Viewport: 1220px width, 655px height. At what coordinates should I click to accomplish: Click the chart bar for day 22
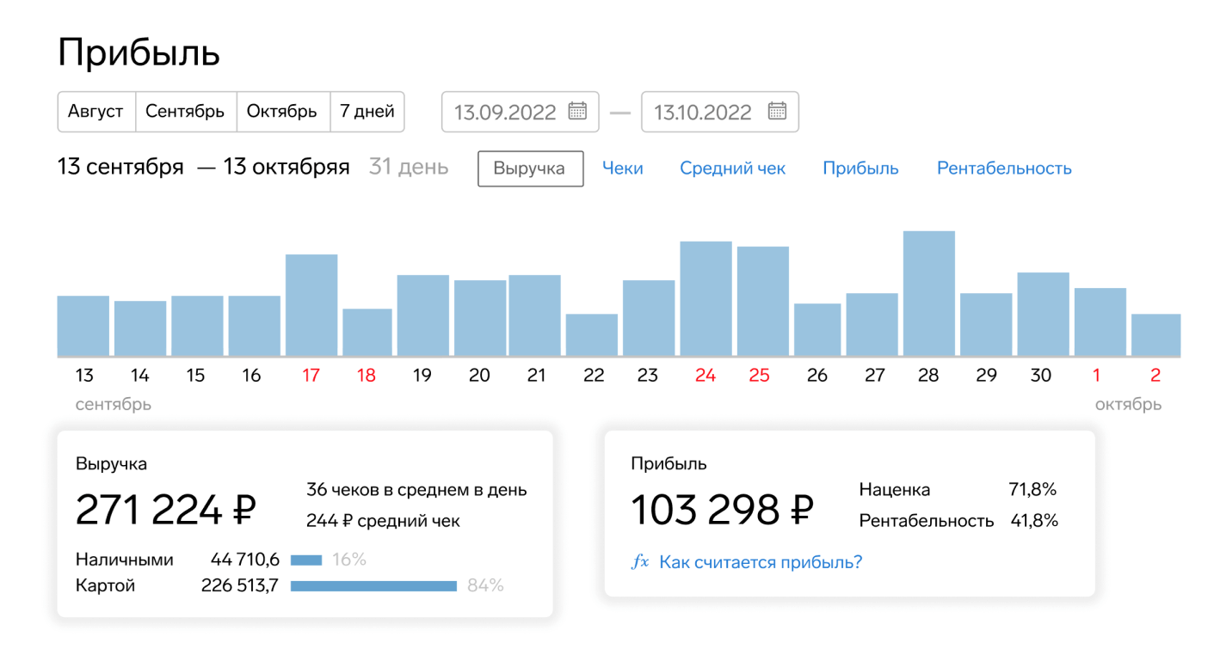point(592,335)
